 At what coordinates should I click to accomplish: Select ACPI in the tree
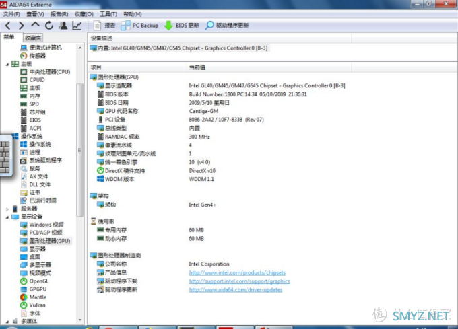click(31, 128)
